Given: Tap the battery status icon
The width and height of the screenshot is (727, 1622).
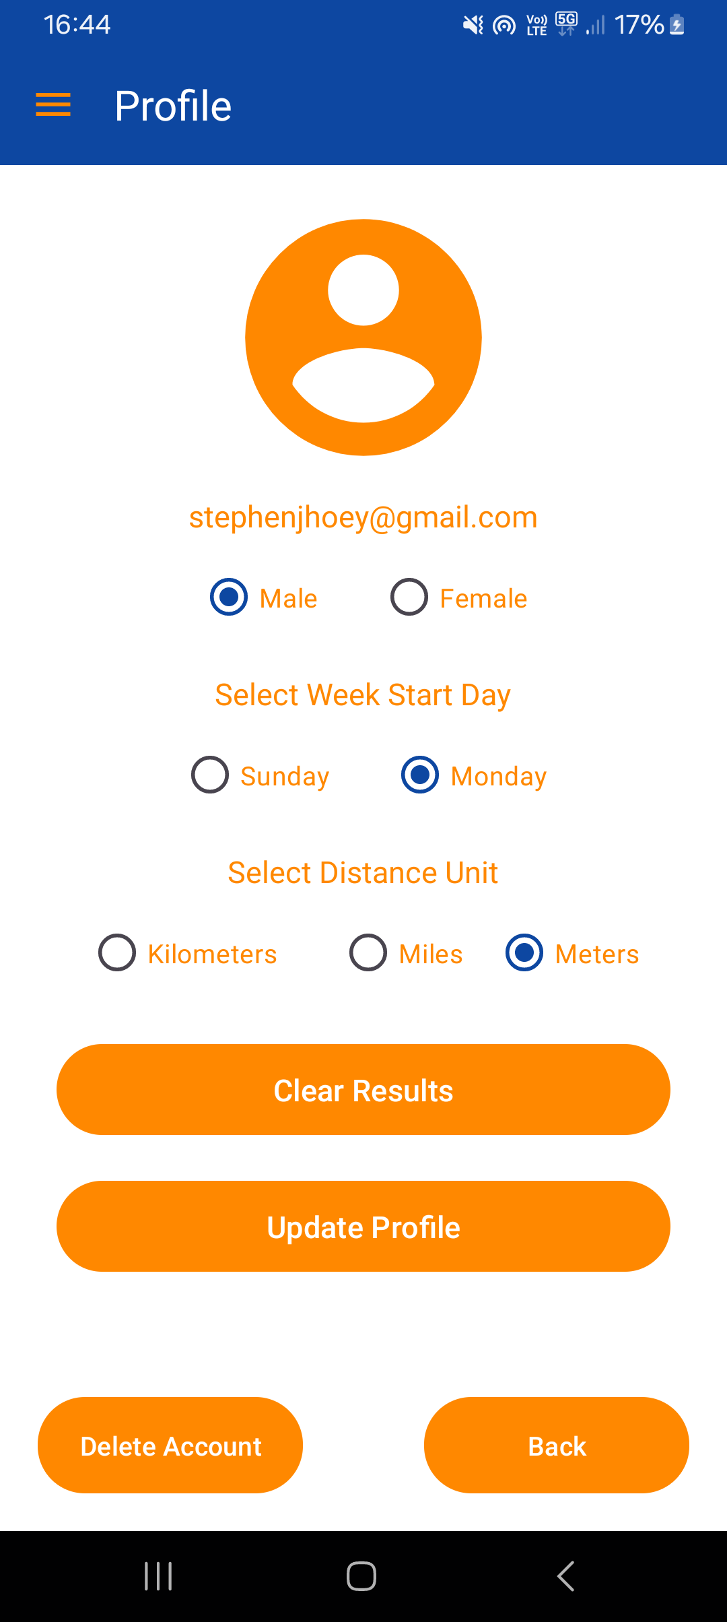Looking at the screenshot, I should (677, 26).
